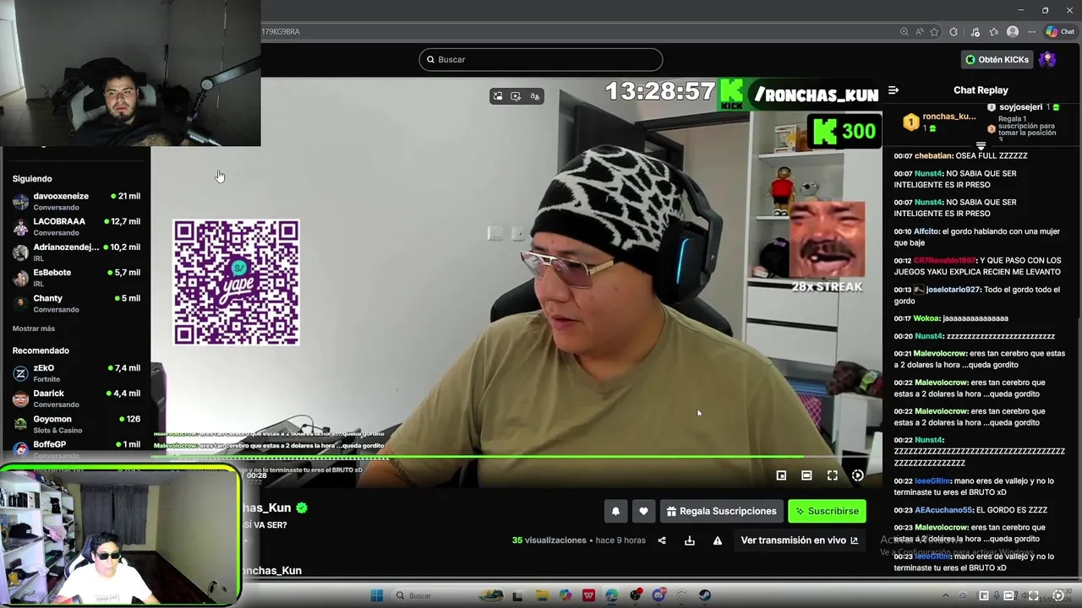Open BoffeGP recommended channel
This screenshot has height=608, width=1082.
[76, 448]
